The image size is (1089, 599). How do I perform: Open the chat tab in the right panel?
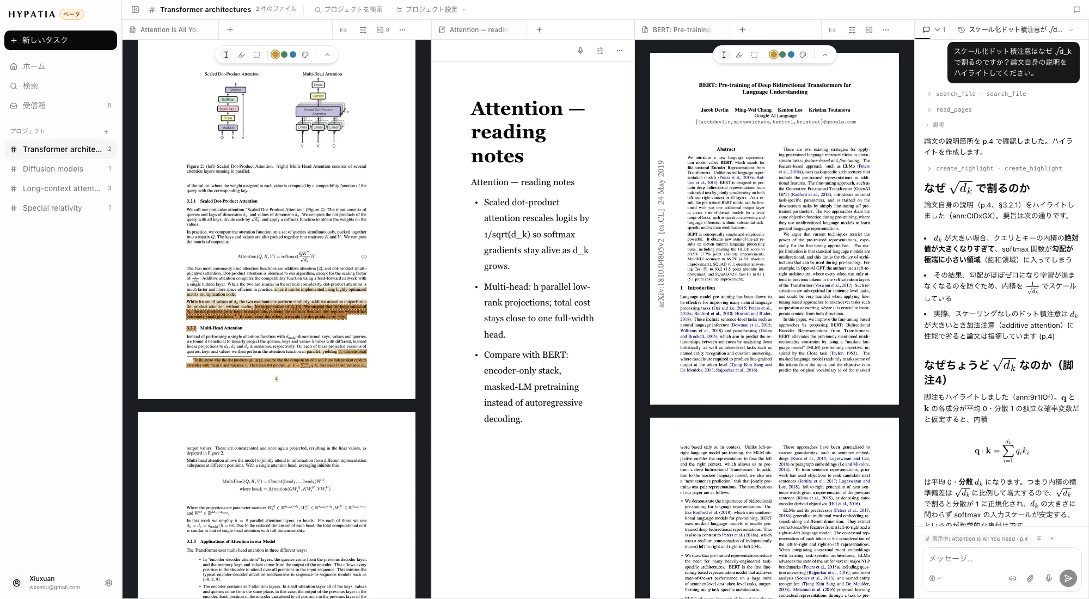point(926,30)
